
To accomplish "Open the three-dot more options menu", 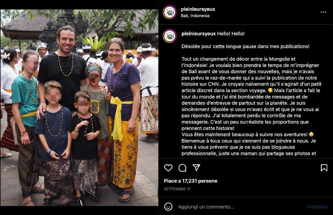I will click(x=323, y=12).
